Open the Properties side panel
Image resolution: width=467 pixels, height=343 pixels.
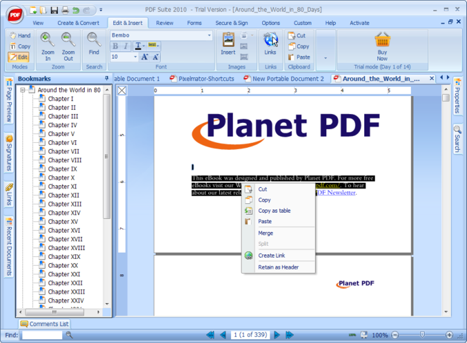click(457, 96)
